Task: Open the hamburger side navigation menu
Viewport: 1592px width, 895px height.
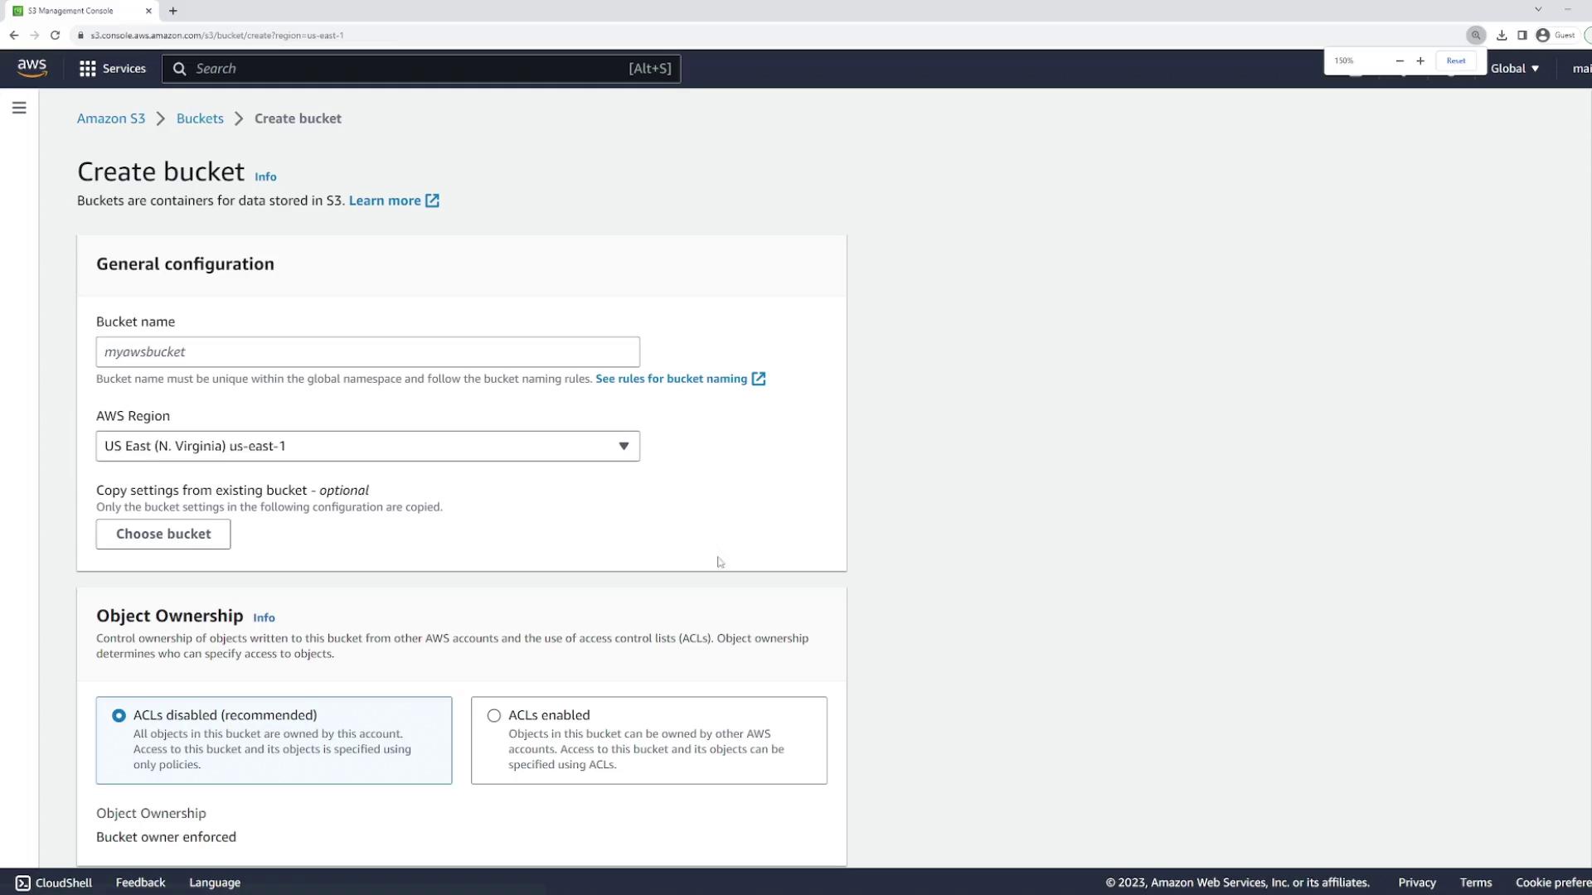Action: pos(19,108)
